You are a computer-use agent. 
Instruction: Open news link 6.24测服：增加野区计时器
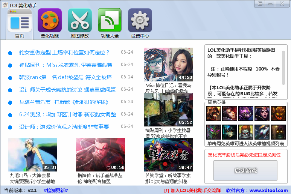[x=67, y=114]
